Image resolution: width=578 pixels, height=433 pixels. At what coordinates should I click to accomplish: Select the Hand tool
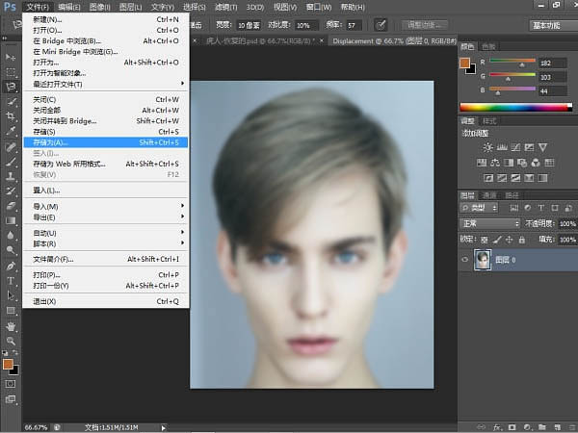click(x=11, y=326)
